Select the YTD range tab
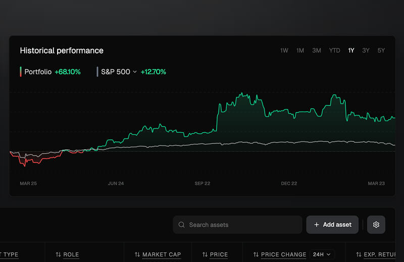Screen dimensions: 404x262 pos(334,50)
